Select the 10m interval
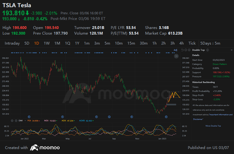 click(119, 43)
